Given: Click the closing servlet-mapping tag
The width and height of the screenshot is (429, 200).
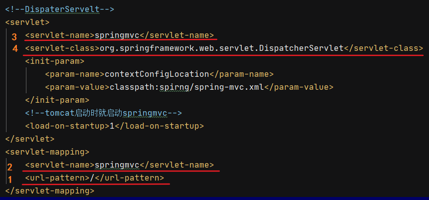Looking at the screenshot, I should tap(50, 191).
